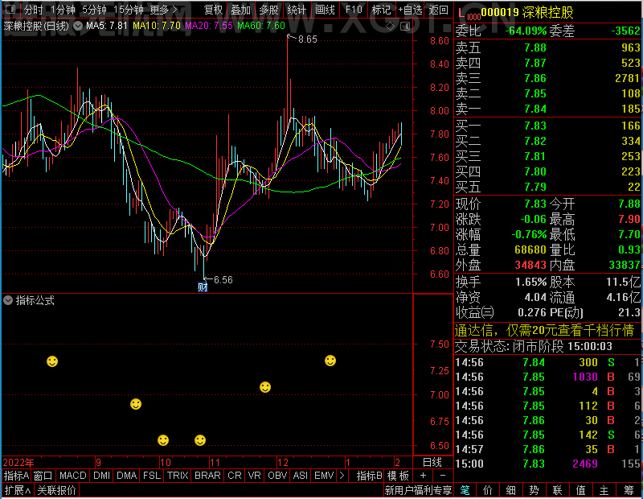Open the 统计 statistics tool
This screenshot has width=643, height=499.
[x=297, y=10]
